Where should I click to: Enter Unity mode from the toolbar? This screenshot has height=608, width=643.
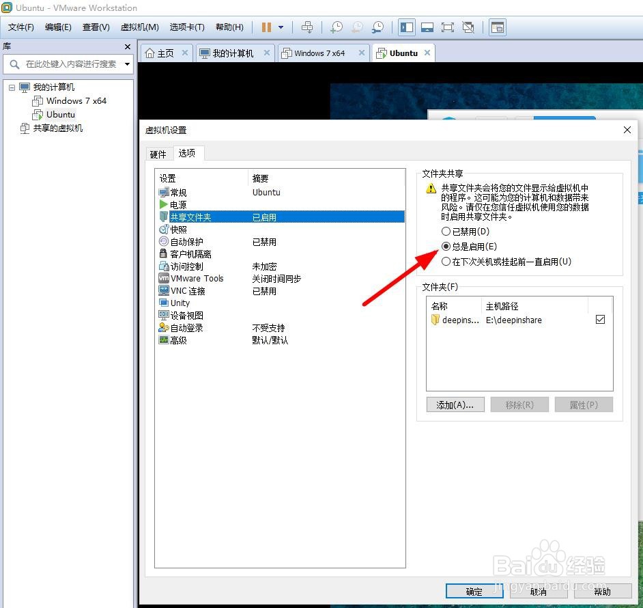468,27
